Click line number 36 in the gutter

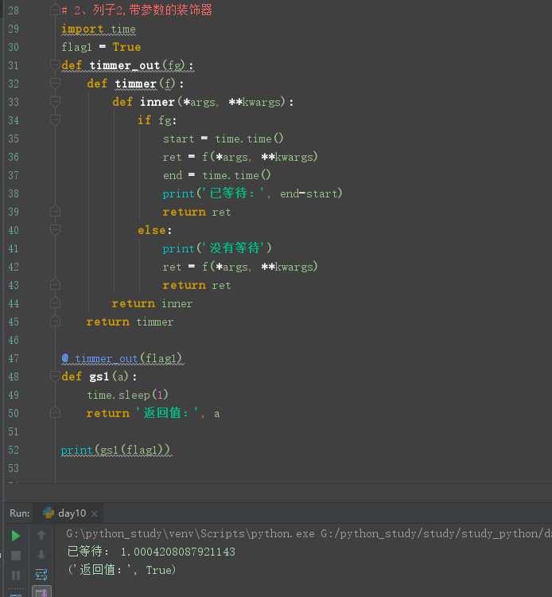pyautogui.click(x=14, y=157)
